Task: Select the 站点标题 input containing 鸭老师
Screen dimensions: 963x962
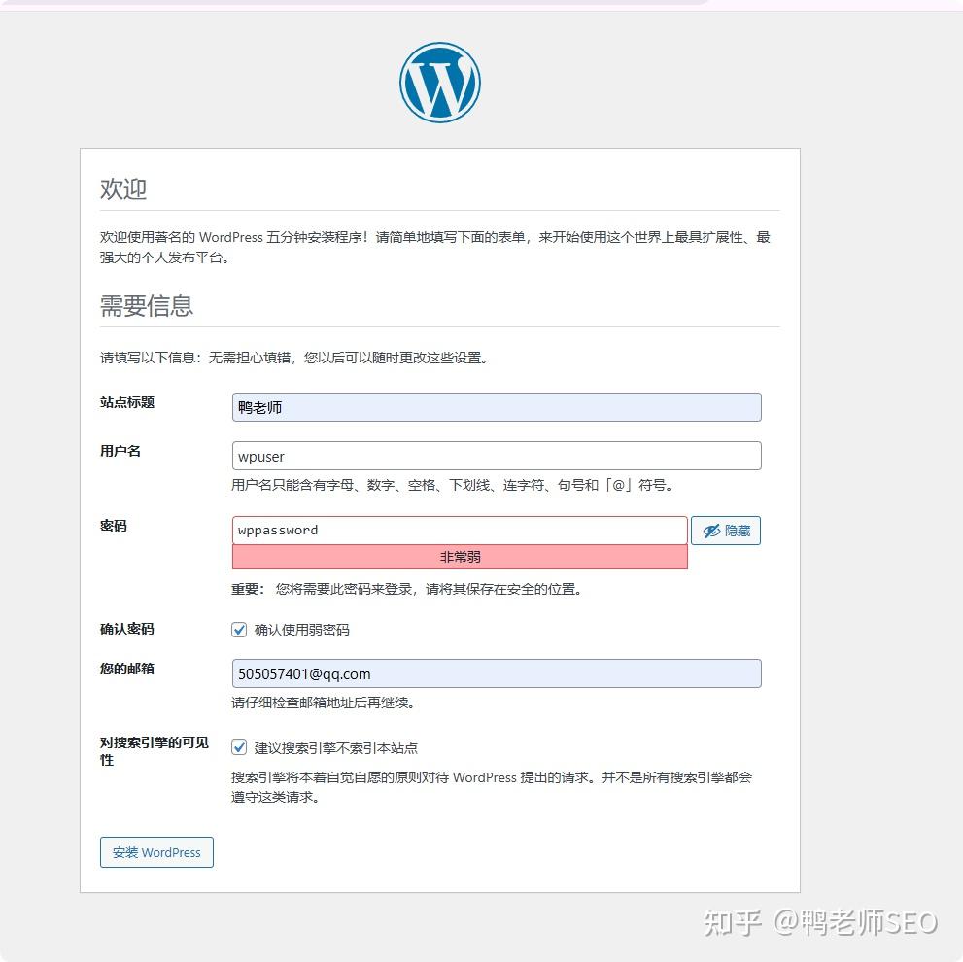Action: 496,407
